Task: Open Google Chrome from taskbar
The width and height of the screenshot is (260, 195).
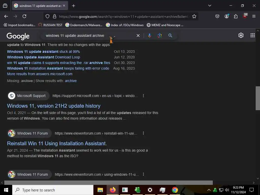Action: (x=175, y=190)
